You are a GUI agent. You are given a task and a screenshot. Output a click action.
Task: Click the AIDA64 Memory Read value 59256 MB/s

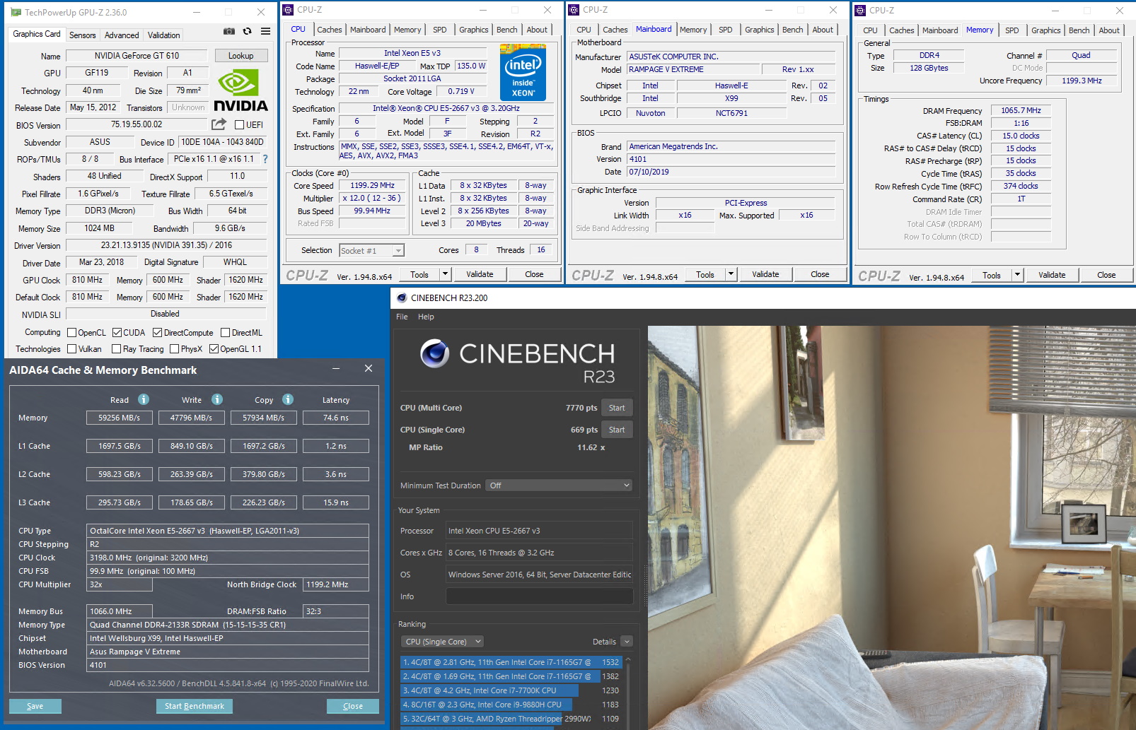[119, 418]
